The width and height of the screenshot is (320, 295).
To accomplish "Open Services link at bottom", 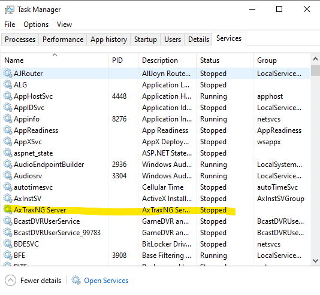I will coord(106,281).
